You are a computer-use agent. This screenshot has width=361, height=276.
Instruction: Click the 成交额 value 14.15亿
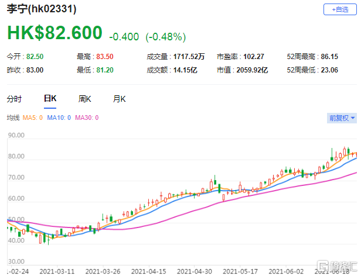(x=185, y=70)
